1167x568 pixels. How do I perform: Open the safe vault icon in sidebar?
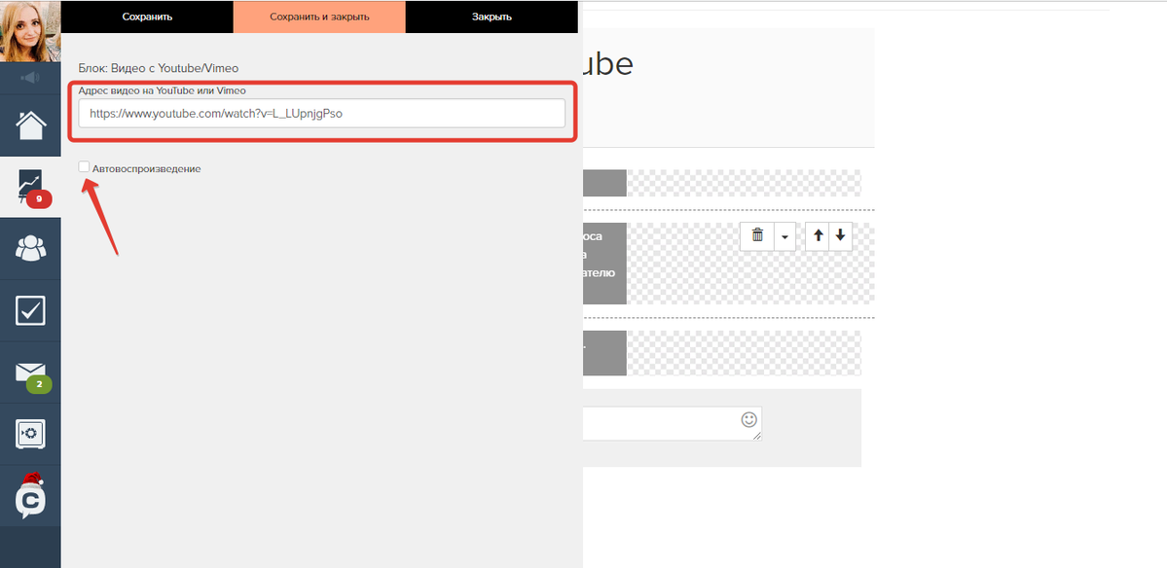coord(30,434)
